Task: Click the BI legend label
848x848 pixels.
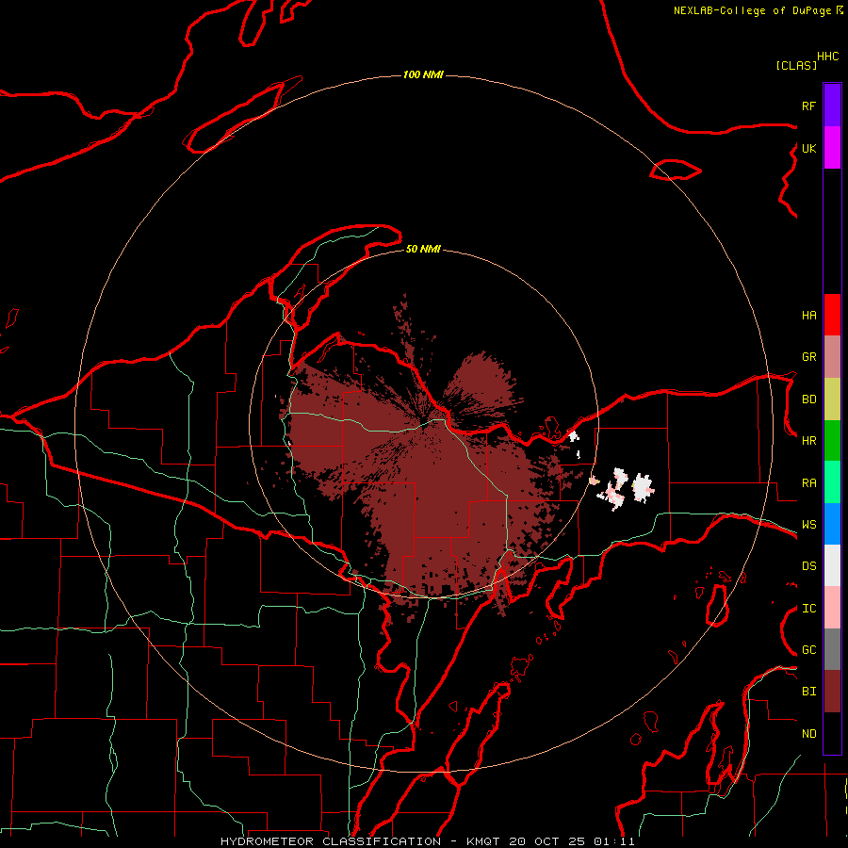Action: tap(809, 692)
